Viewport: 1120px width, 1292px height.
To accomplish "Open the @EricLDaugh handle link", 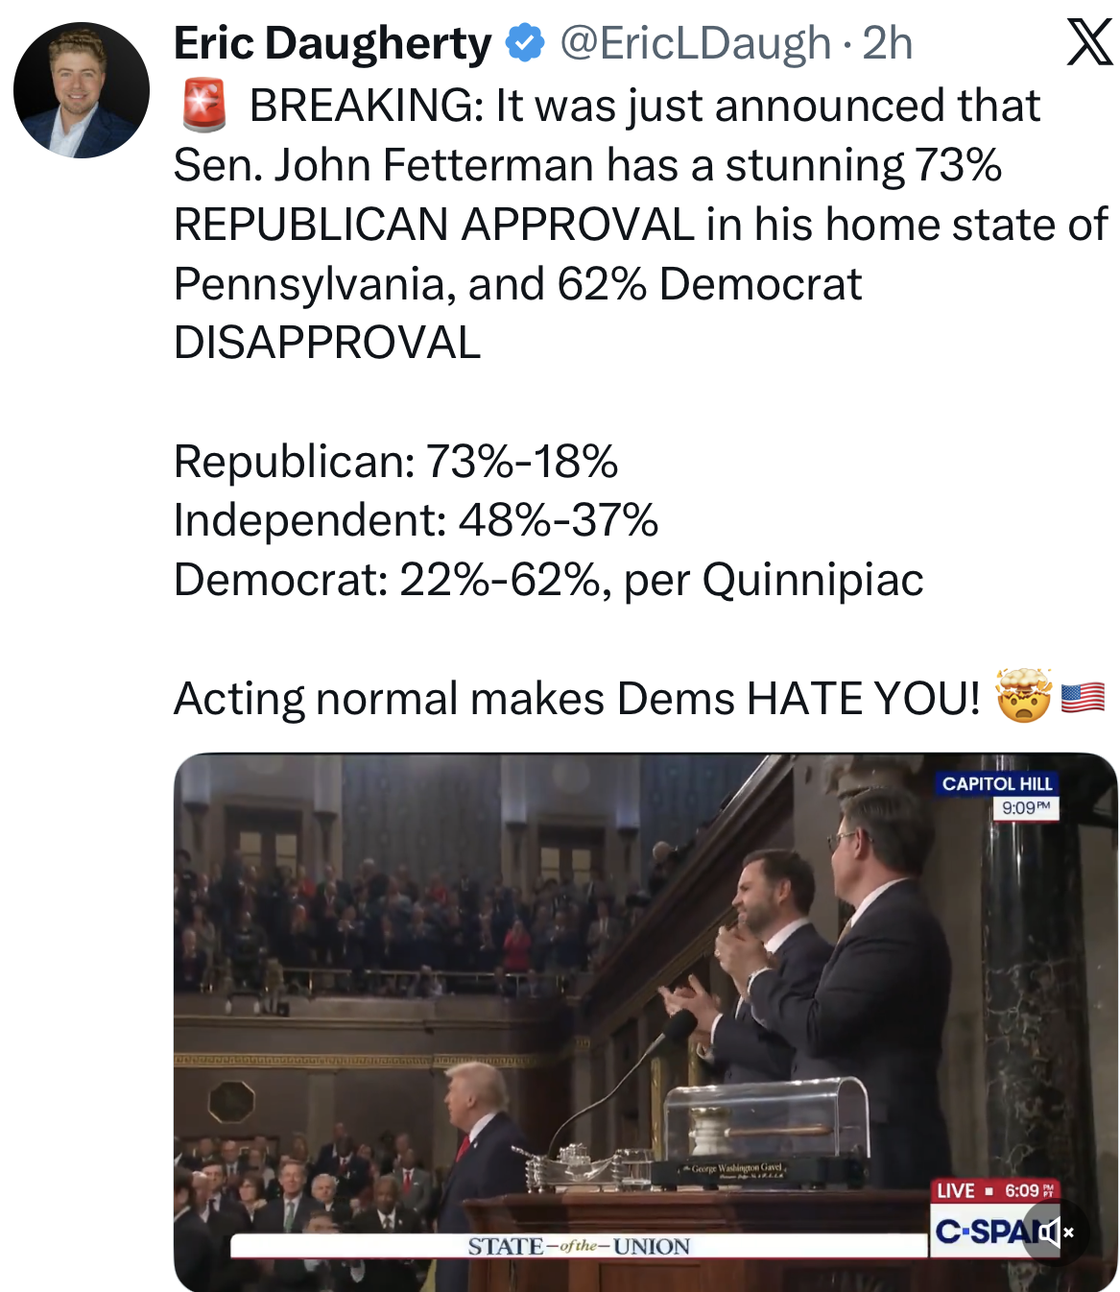I will click(695, 43).
